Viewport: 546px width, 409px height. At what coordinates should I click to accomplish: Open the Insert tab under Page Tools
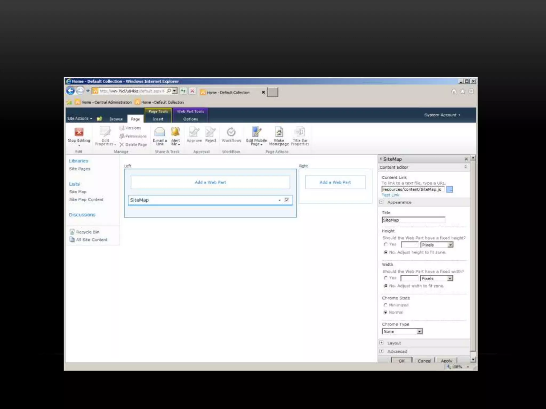pyautogui.click(x=158, y=119)
